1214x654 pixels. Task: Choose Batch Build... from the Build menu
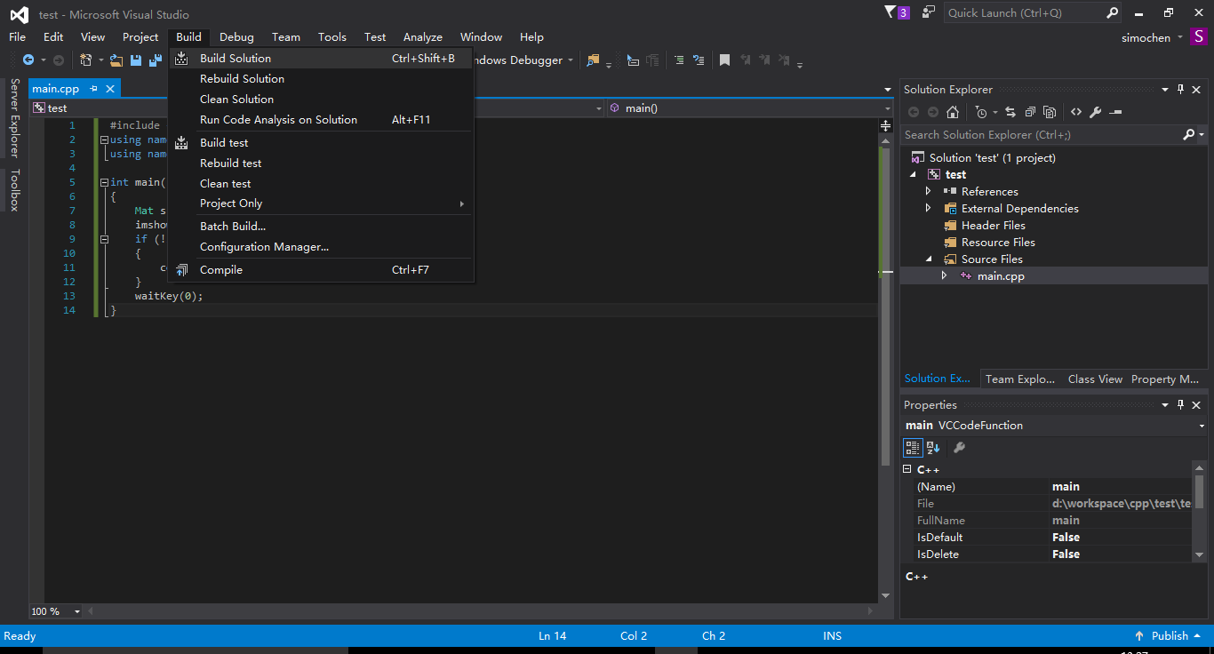321,227
